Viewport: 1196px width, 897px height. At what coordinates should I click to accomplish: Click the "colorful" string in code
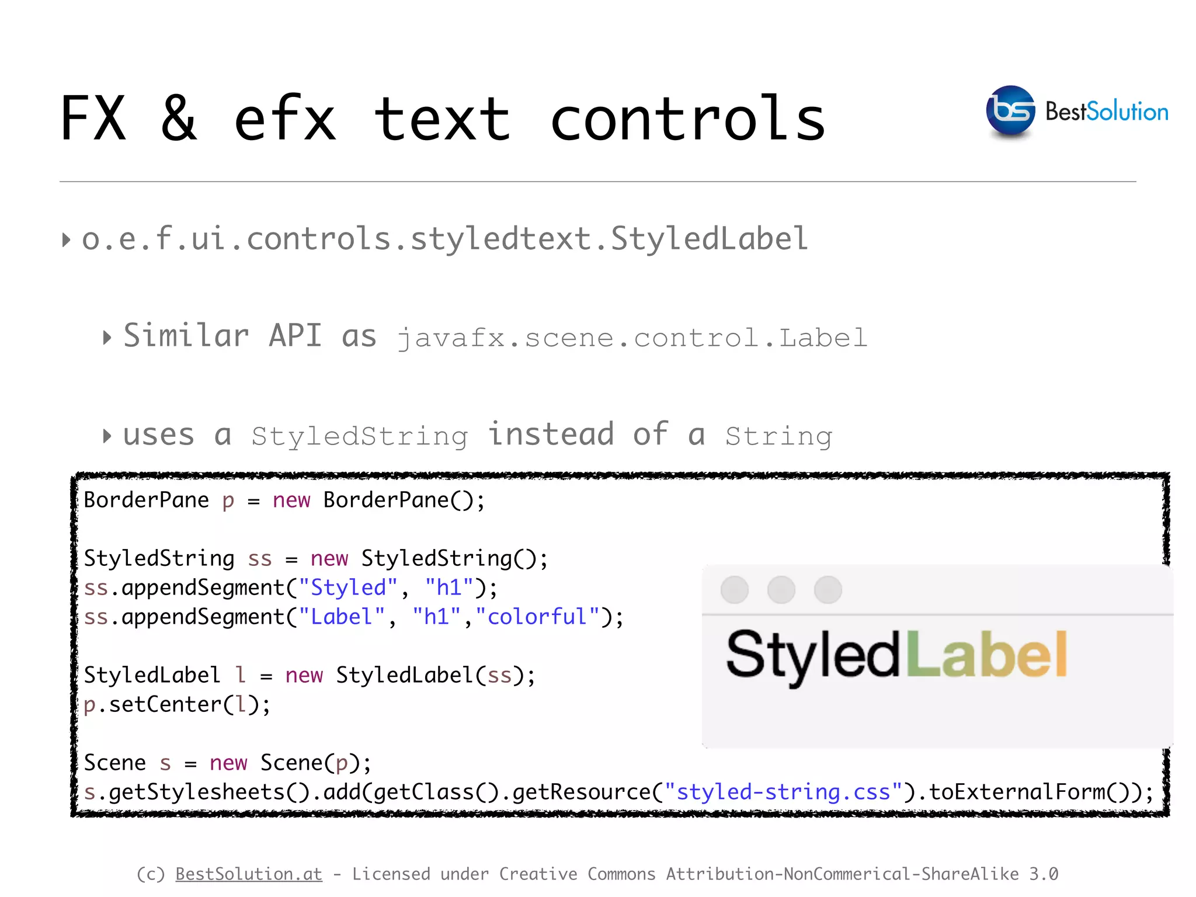pos(538,617)
